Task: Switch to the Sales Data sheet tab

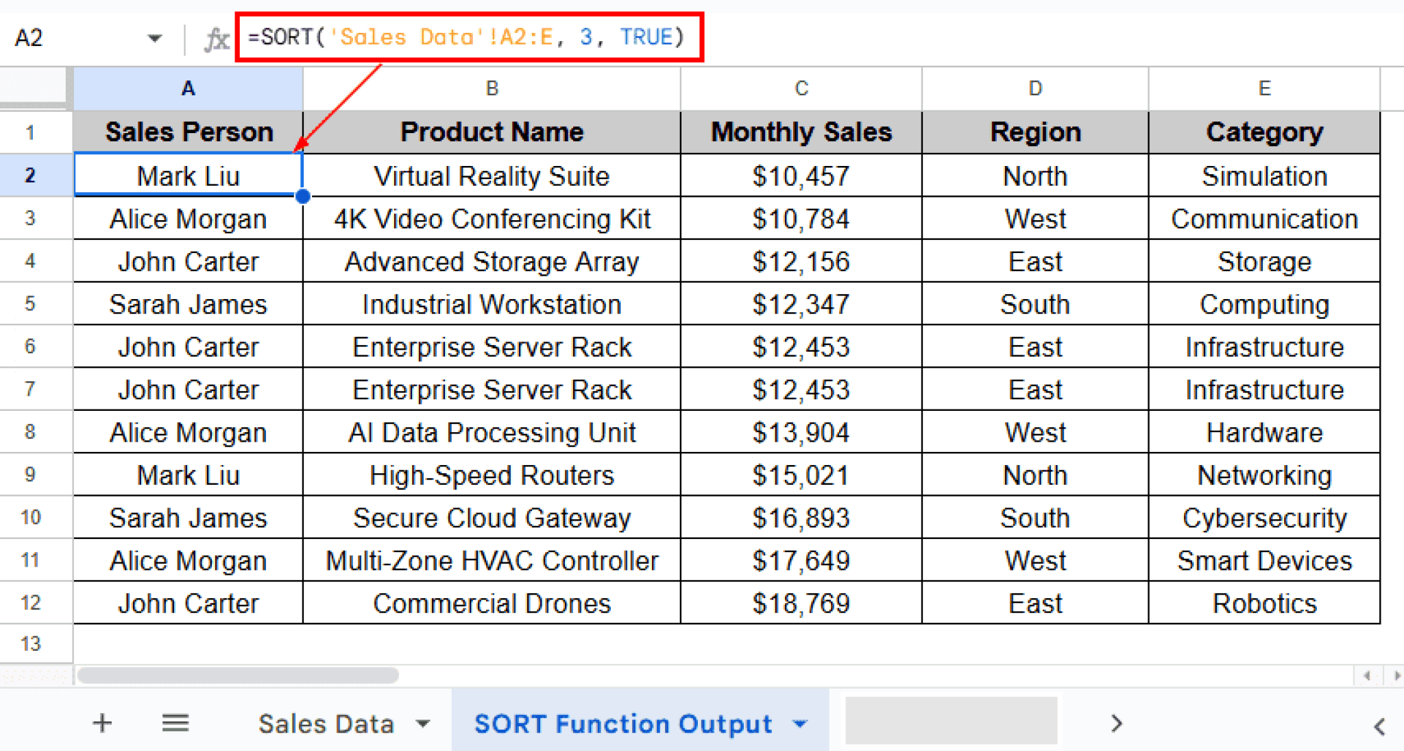Action: tap(327, 722)
